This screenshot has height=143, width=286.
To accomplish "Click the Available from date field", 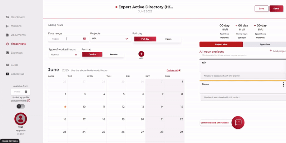I will pyautogui.click(x=20, y=92).
